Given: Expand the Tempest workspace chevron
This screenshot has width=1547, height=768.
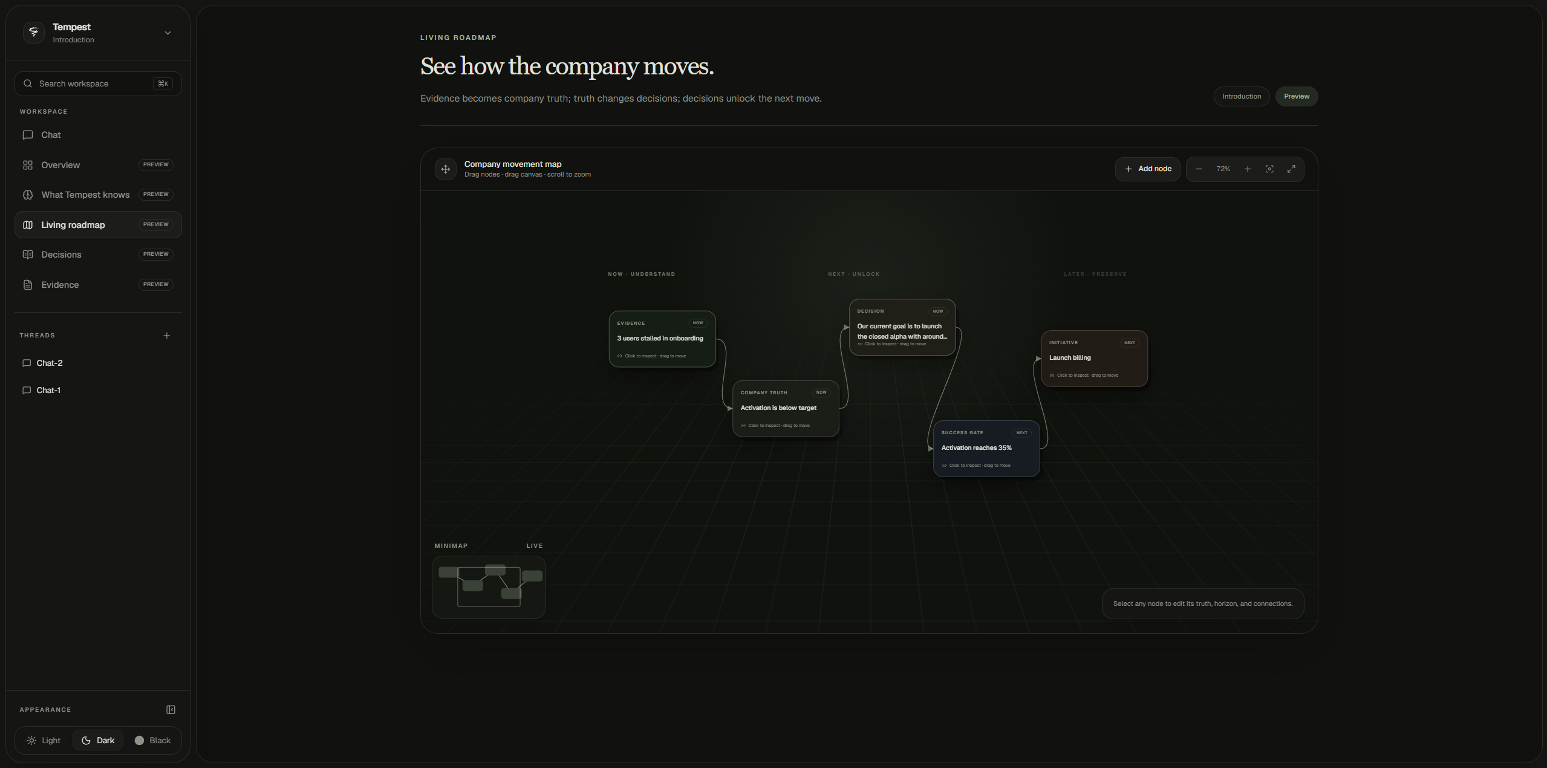Looking at the screenshot, I should [x=168, y=33].
